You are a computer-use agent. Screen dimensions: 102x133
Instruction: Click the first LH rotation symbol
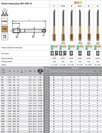63,43
